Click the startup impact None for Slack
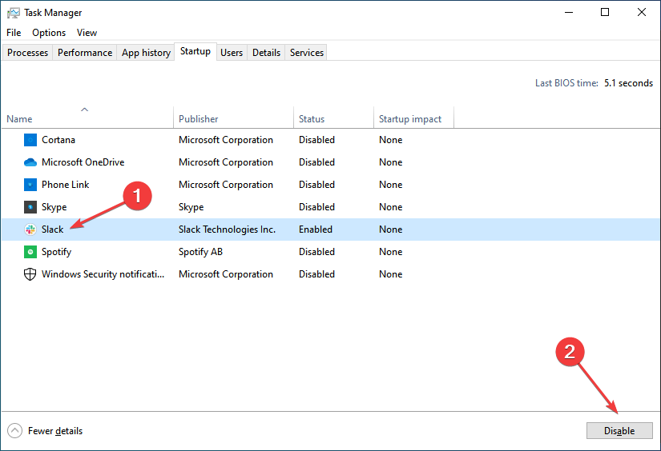The image size is (661, 451). tap(390, 229)
